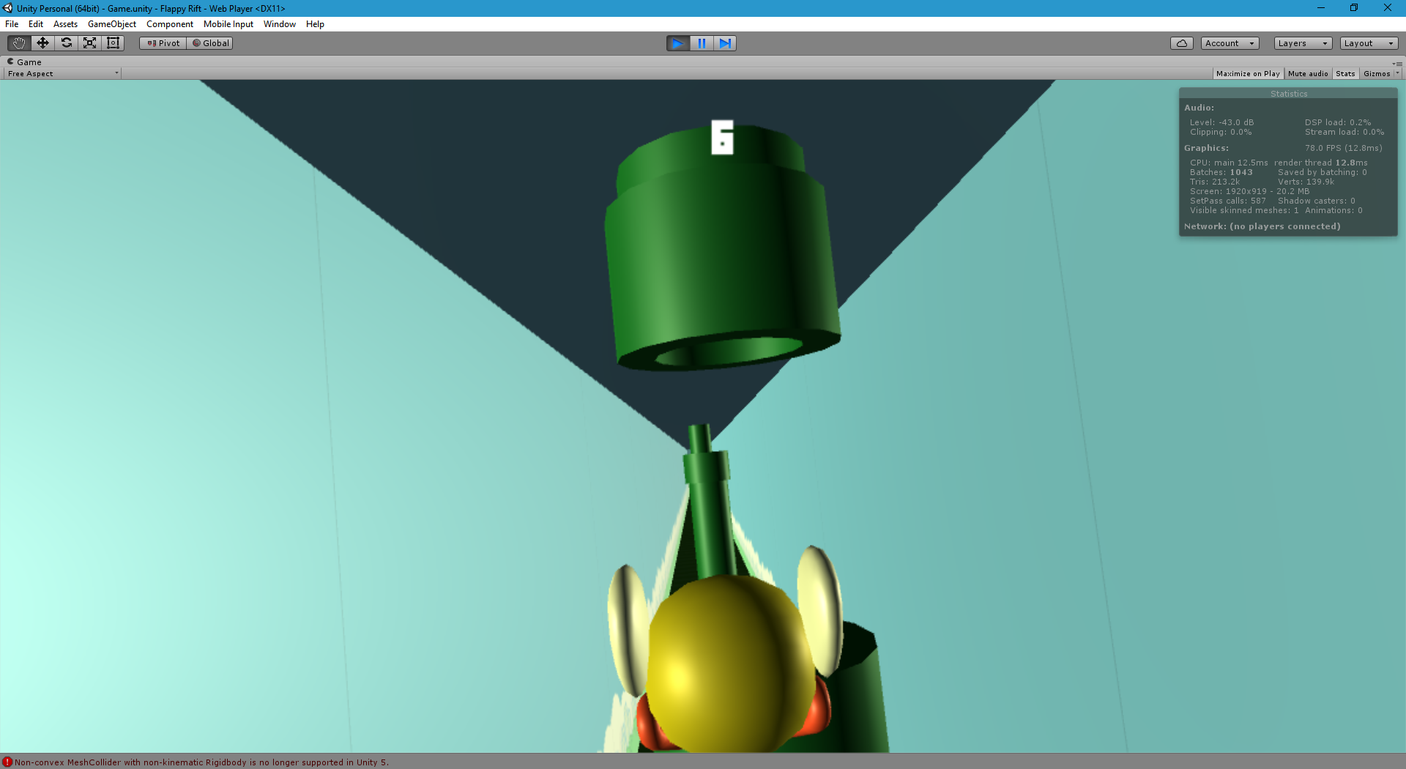Click the 'Screen: 1920x919 - 20.2 MB' line
Image resolution: width=1406 pixels, height=769 pixels.
pyautogui.click(x=1250, y=191)
